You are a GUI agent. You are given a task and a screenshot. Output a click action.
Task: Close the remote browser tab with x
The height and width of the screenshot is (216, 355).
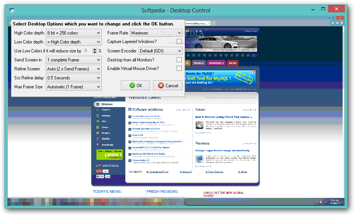pos(209,23)
